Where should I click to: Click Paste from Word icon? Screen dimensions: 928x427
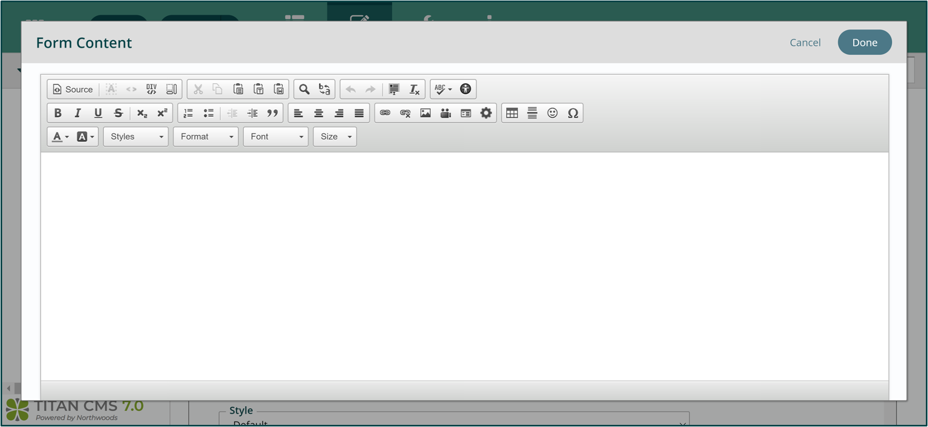point(279,89)
